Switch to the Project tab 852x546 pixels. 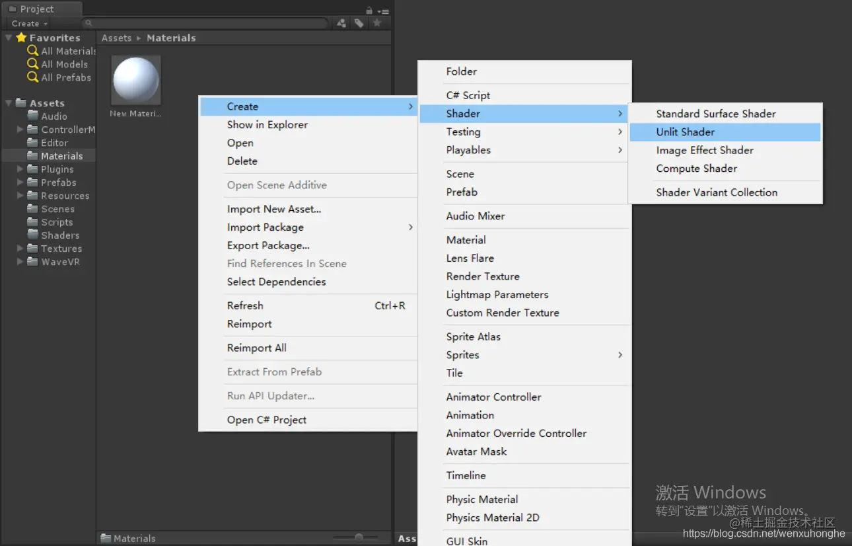(42, 9)
